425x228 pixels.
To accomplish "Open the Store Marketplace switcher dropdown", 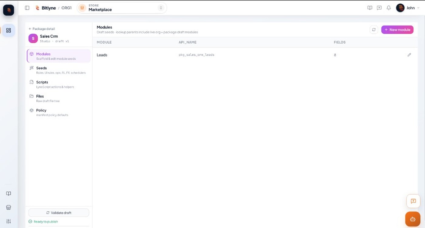I will point(122,8).
